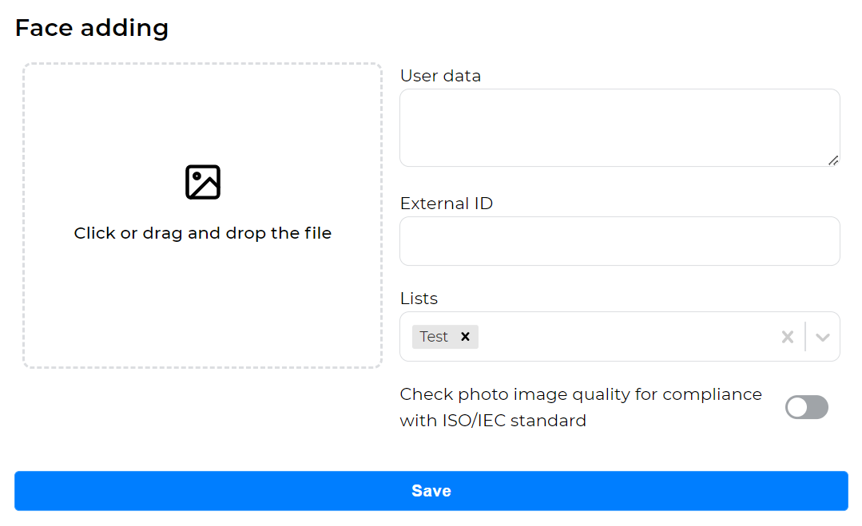The width and height of the screenshot is (862, 526).
Task: Remove the Test tag via its X icon
Action: (464, 336)
